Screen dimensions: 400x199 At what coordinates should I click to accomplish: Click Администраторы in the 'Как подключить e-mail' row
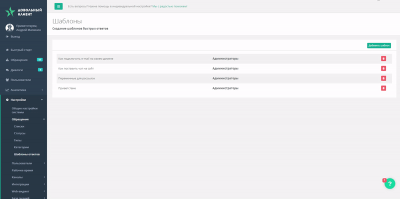click(x=225, y=58)
